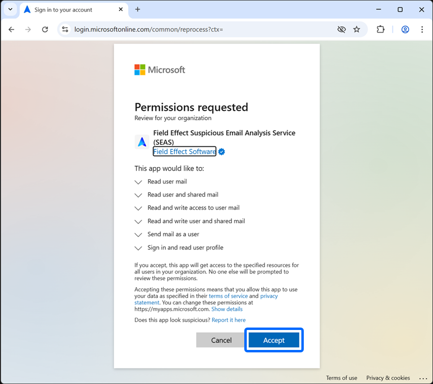433x384 pixels.
Task: Click the browser forward arrow
Action: click(x=28, y=29)
